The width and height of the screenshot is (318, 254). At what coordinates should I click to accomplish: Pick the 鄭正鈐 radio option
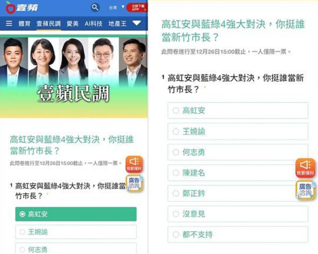238,193
